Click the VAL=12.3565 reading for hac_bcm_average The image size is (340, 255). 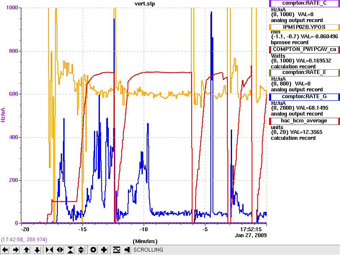(x=306, y=132)
